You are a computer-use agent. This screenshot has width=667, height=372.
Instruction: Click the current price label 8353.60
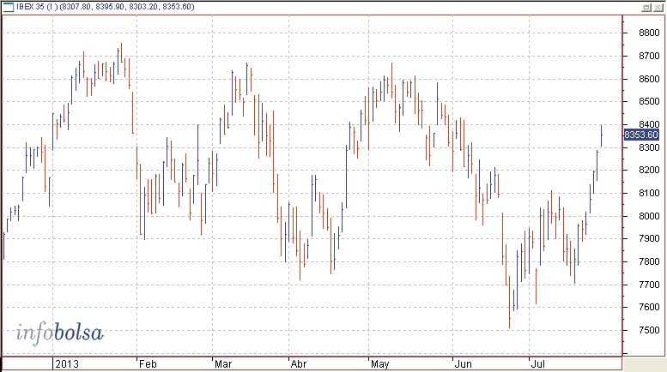coord(641,135)
